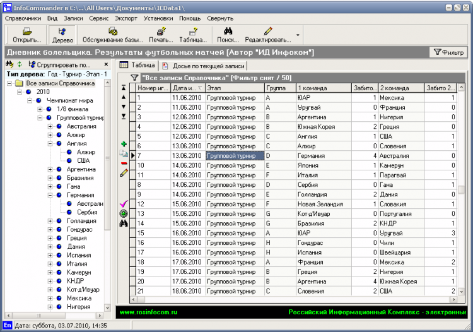Toggle the Фильтр filter button

(448, 52)
